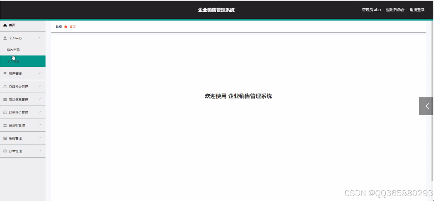This screenshot has width=434, height=201.
Task: Expand the 订单管理 chevron
Action: click(40, 151)
